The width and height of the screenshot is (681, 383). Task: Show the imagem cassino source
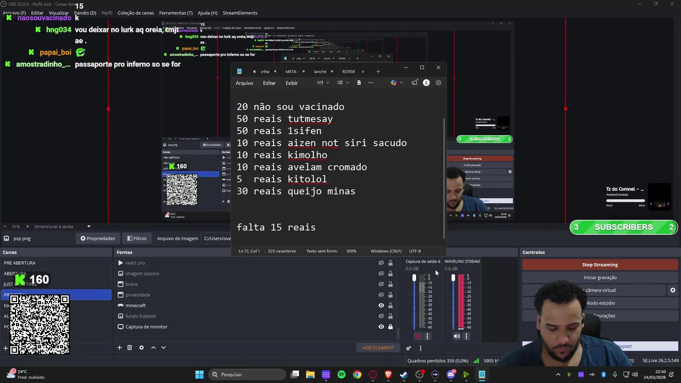point(381,273)
